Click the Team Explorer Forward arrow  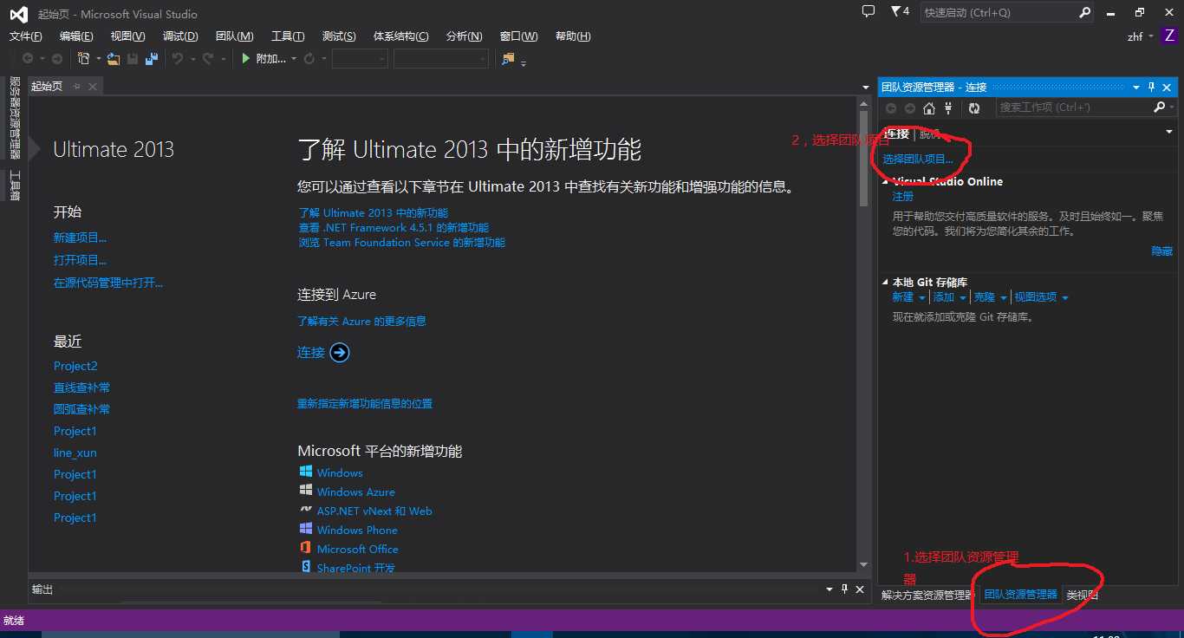tap(910, 108)
